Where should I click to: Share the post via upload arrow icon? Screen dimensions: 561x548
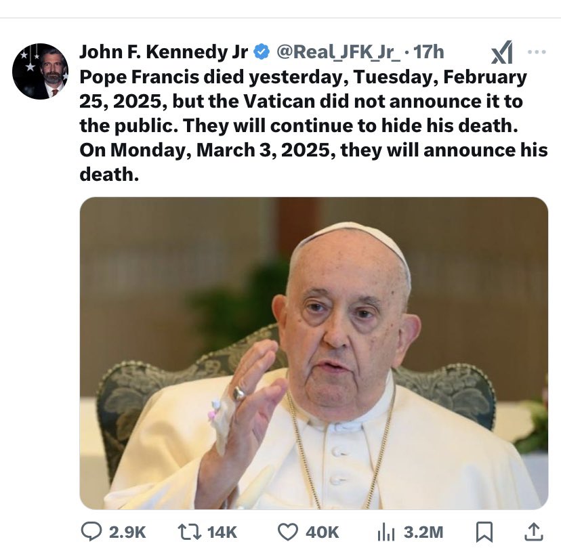[x=533, y=532]
